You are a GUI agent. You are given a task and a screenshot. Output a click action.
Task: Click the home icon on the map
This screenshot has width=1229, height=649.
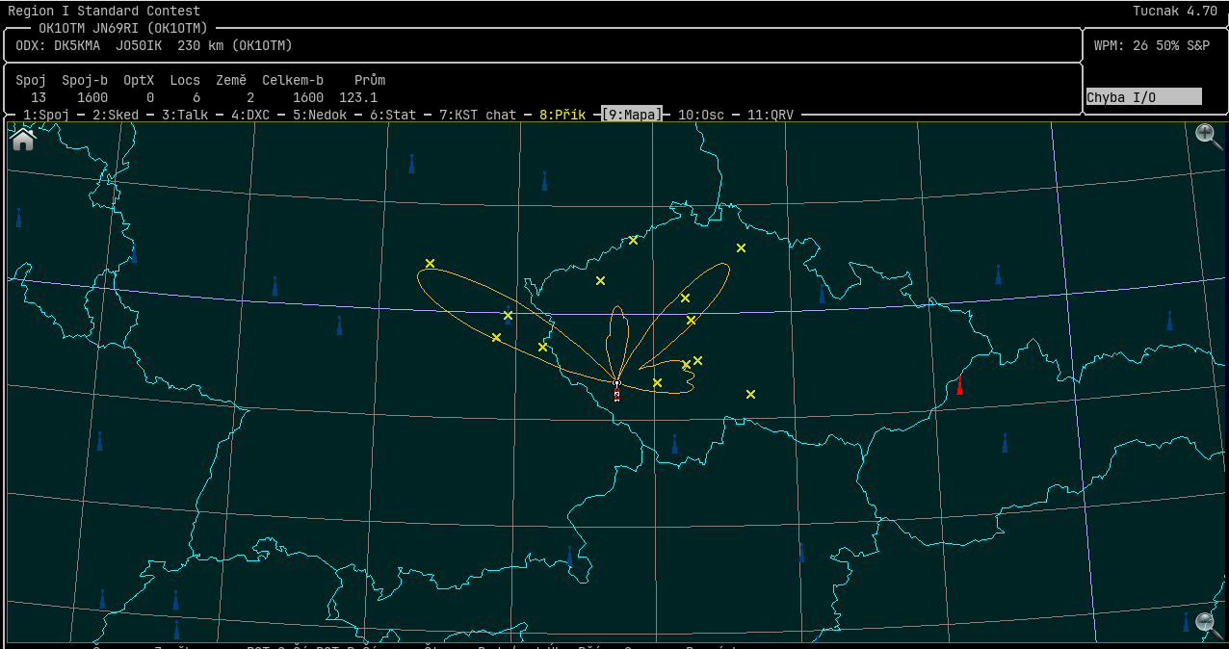22,140
